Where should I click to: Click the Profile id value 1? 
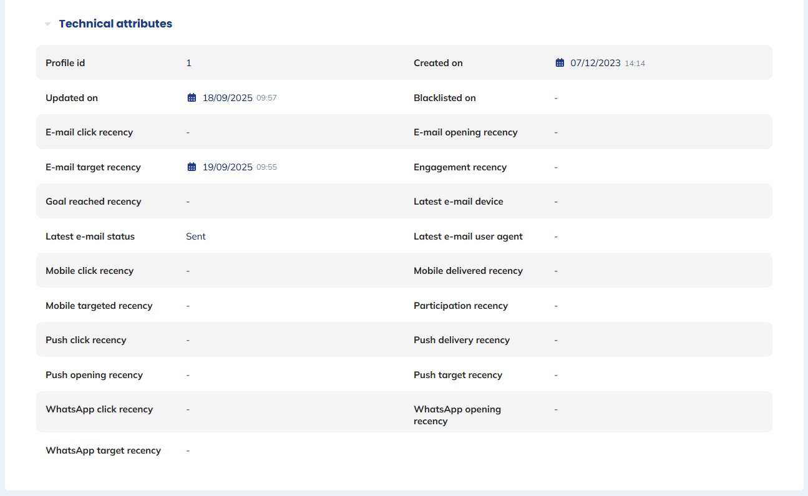click(188, 62)
